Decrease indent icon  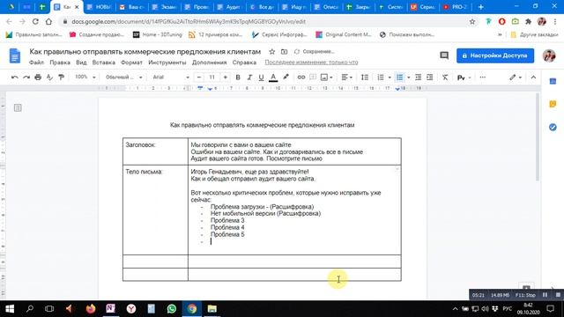(418, 77)
